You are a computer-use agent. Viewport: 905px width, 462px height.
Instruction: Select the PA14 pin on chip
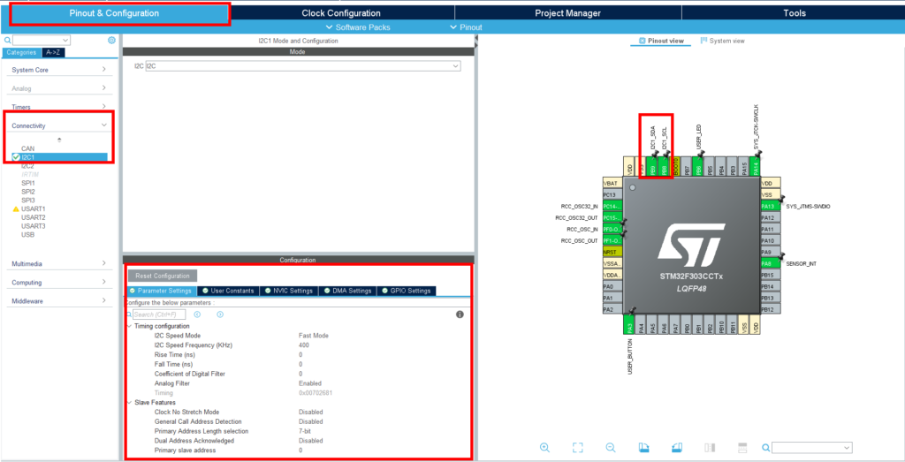pos(756,166)
